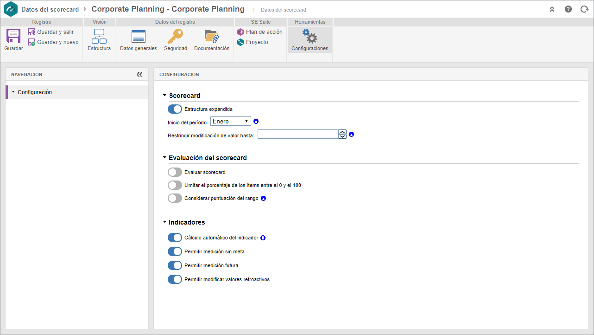Click the SE Suite group label
The height and width of the screenshot is (335, 594).
point(261,22)
